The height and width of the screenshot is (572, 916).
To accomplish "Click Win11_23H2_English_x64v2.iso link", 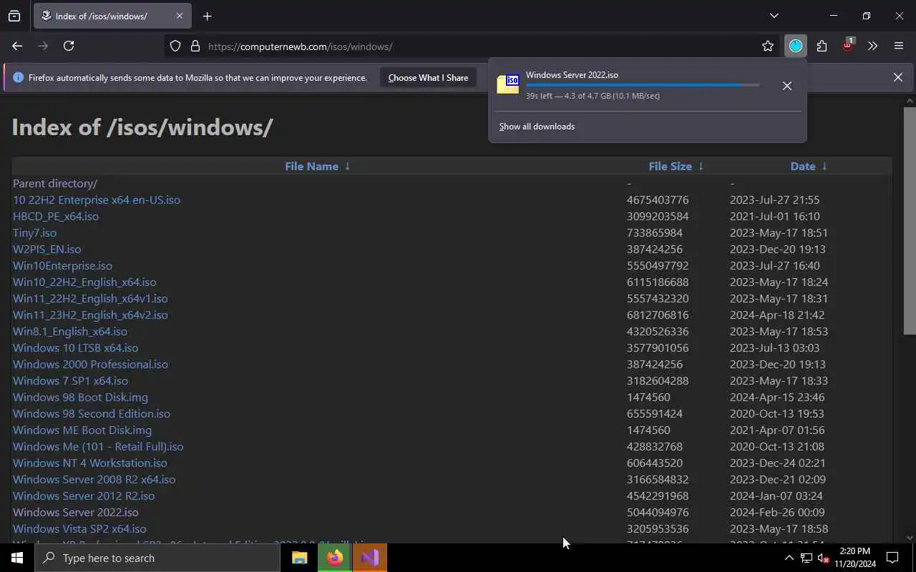I will (x=90, y=315).
